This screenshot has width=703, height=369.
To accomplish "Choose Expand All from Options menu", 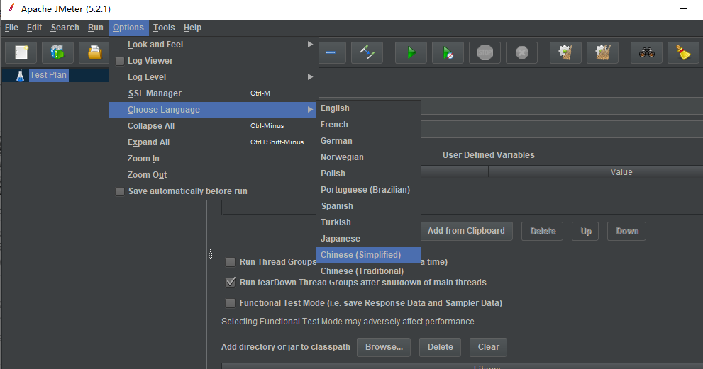I will 214,142.
